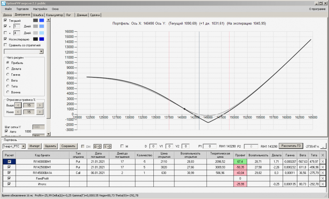Click the X icon in the table header
The width and height of the screenshot is (329, 199).
point(322,155)
